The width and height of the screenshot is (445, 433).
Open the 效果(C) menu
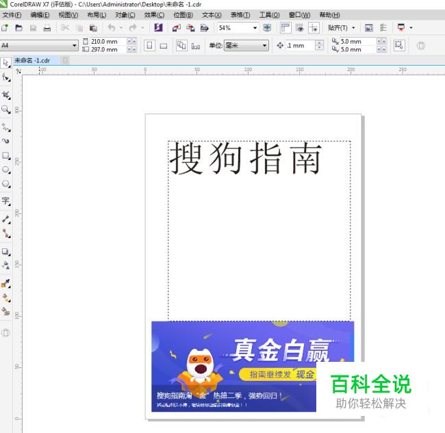tap(155, 15)
